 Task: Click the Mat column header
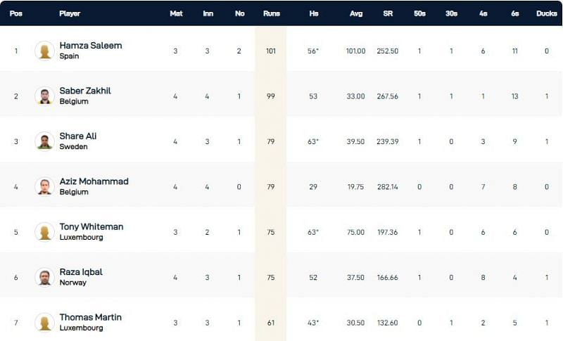click(x=176, y=13)
